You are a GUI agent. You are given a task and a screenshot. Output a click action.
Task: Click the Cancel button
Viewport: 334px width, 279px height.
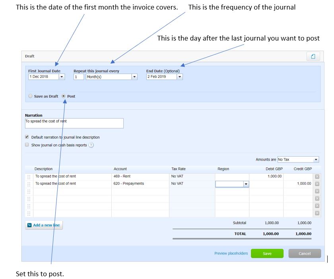[305, 254]
